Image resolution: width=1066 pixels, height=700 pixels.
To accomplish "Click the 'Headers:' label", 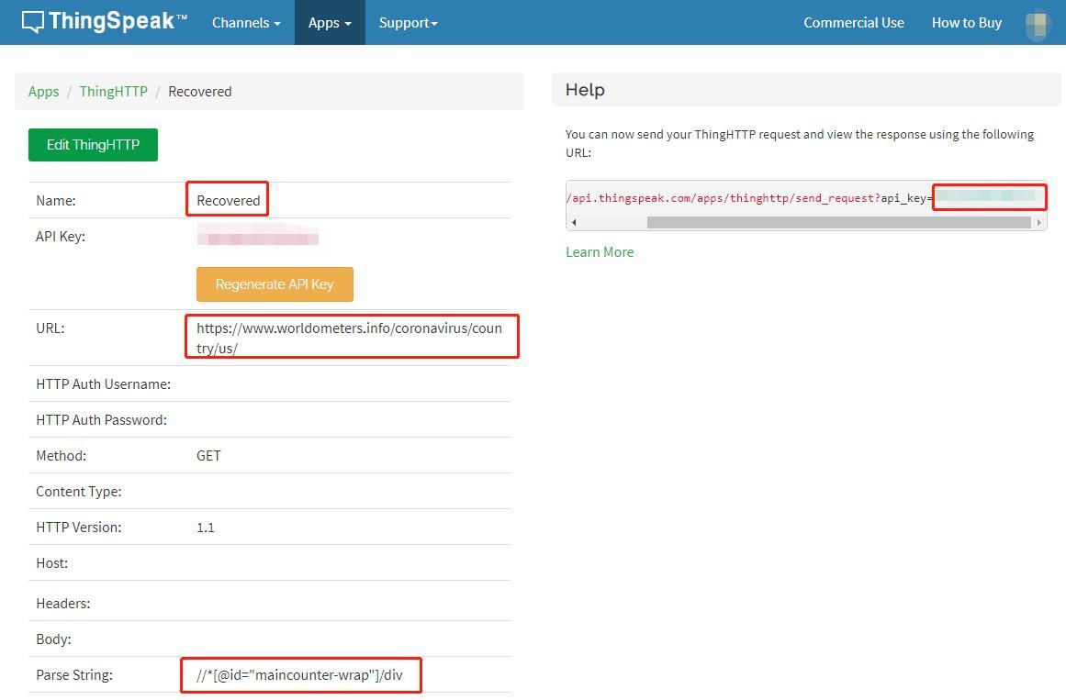I will click(x=63, y=604).
